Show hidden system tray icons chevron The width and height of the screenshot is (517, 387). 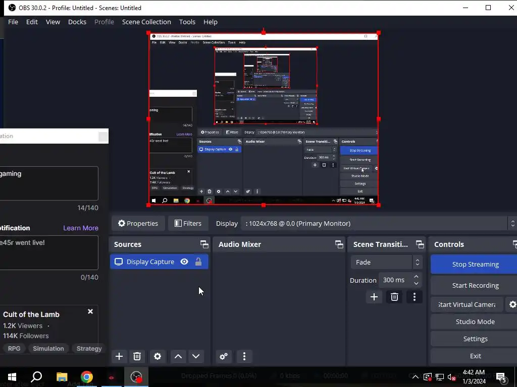[416, 377]
